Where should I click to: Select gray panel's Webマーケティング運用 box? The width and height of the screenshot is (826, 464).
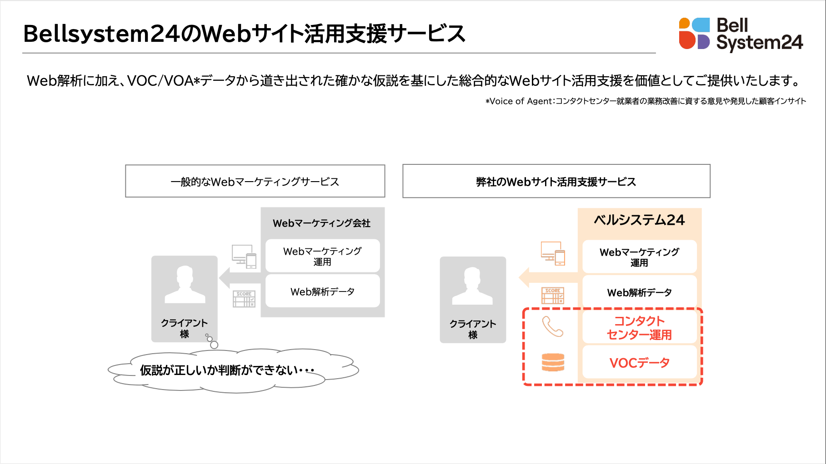(323, 256)
